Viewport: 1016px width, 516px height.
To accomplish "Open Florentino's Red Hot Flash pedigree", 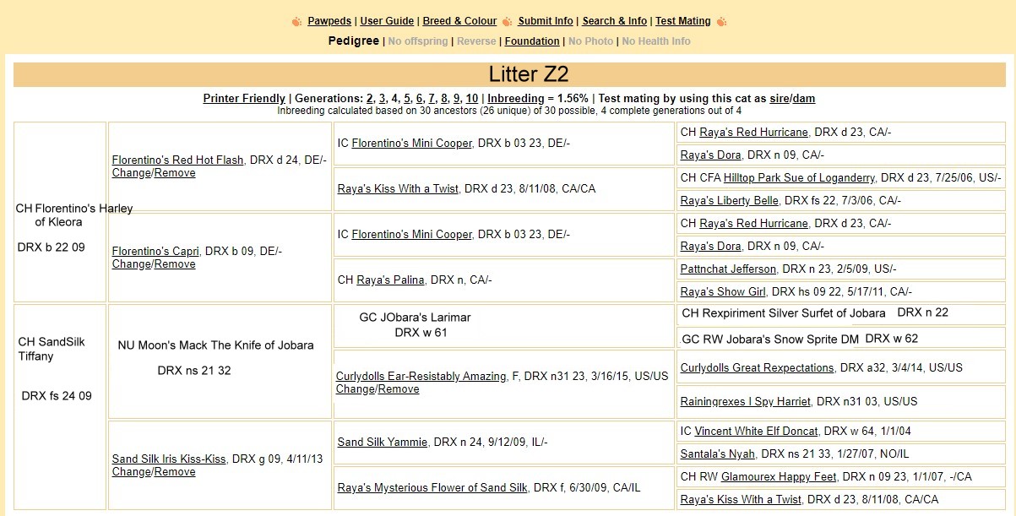I will (177, 160).
